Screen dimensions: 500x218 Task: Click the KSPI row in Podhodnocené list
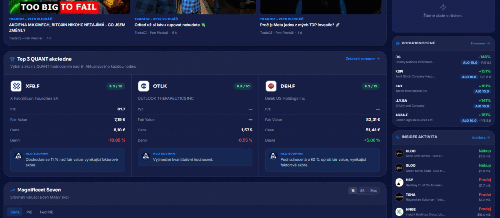tap(443, 74)
